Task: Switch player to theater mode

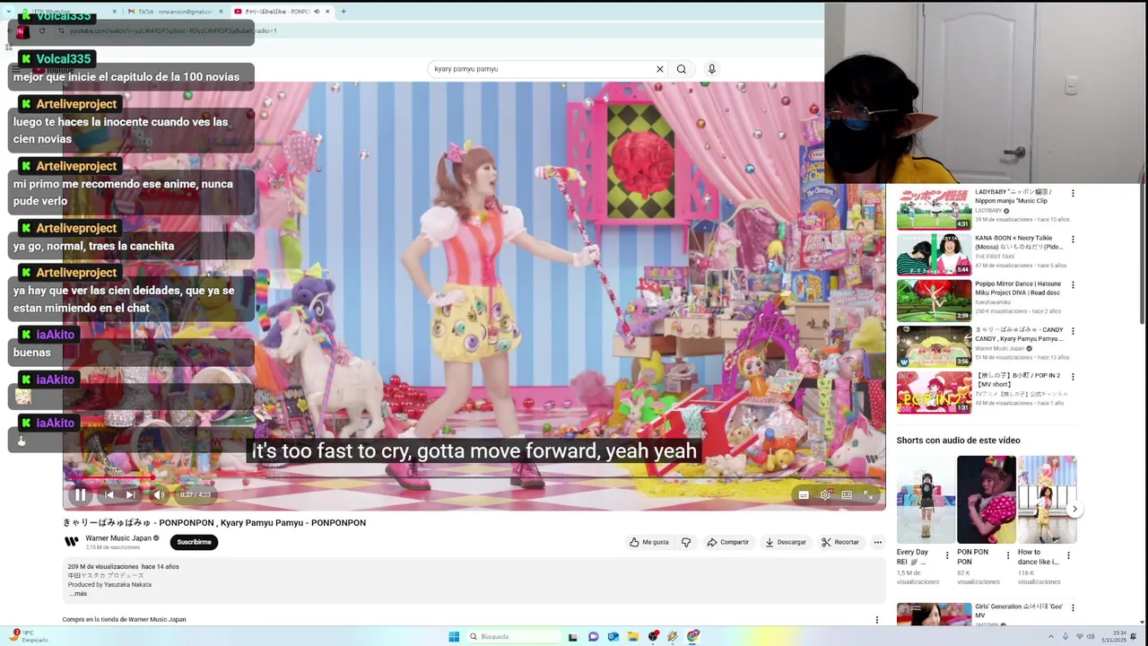Action: (847, 494)
